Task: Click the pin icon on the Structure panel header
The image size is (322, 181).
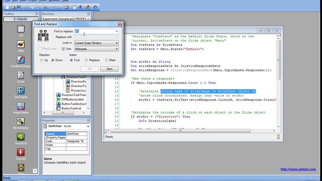Action: pyautogui.click(x=89, y=14)
